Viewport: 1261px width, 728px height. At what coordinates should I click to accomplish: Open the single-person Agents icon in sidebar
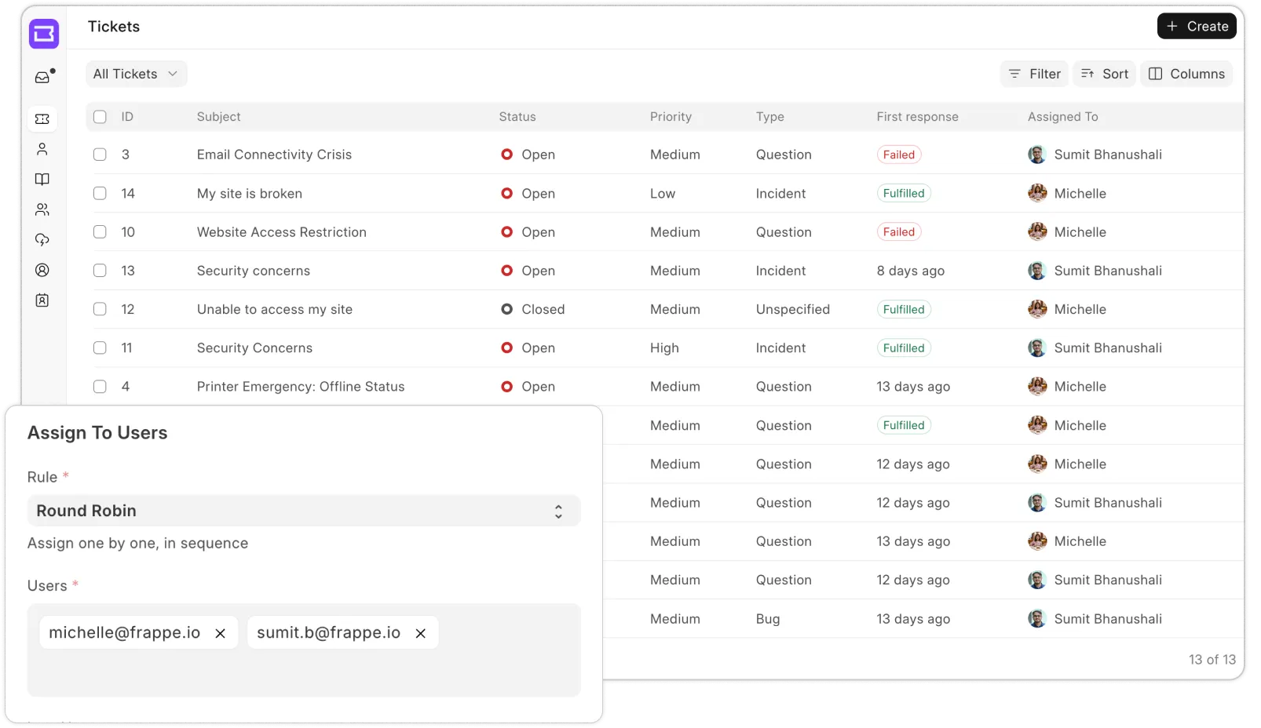(x=42, y=149)
